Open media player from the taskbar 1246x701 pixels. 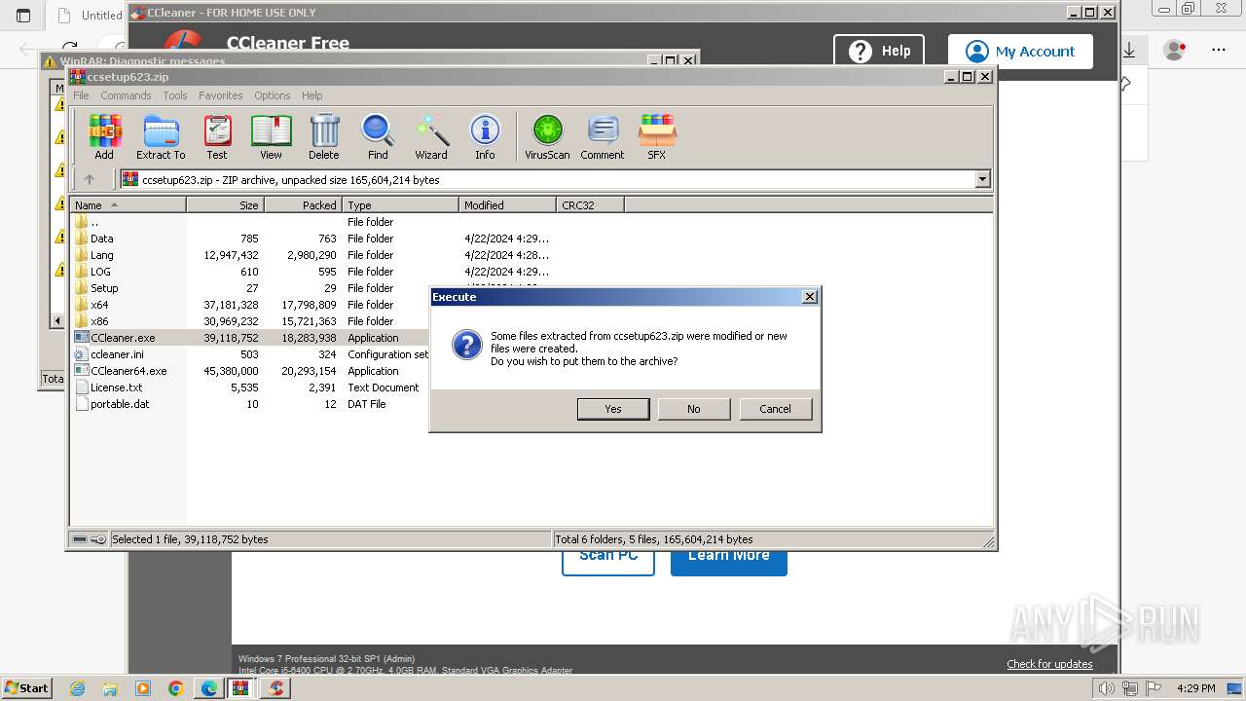143,688
